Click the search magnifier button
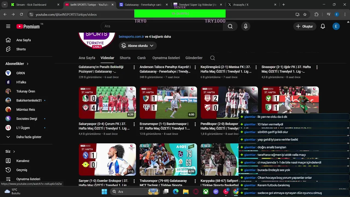The width and height of the screenshot is (350, 197). point(230,26)
